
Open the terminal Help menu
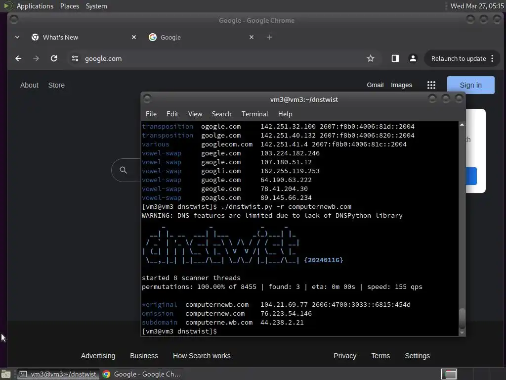(285, 114)
